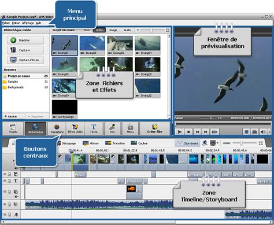Open the timeline view options dropdown arrow
Viewport: 274px width, 225px height.
[217, 143]
